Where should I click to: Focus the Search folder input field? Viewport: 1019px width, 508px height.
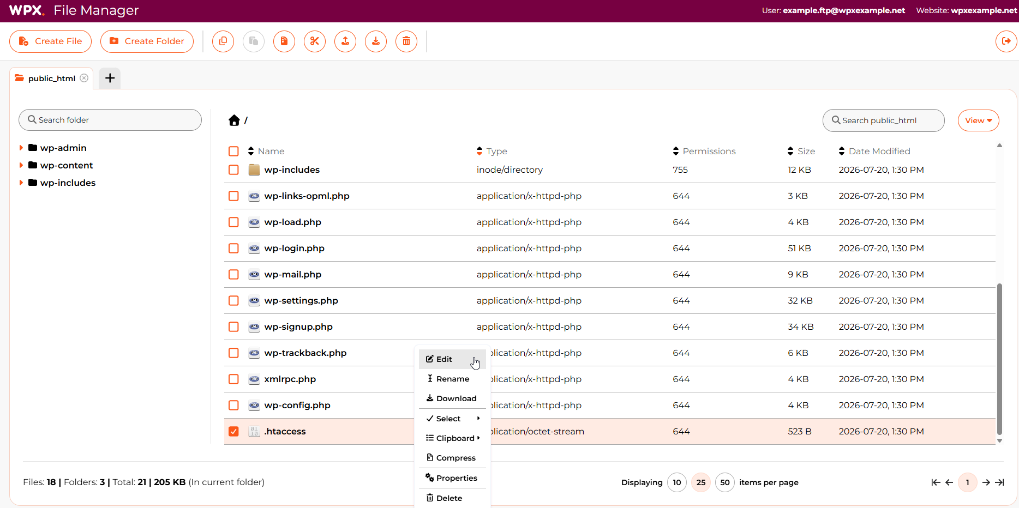click(x=110, y=120)
